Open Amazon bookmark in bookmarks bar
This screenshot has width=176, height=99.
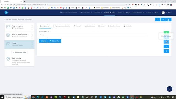pyautogui.click(x=97, y=8)
